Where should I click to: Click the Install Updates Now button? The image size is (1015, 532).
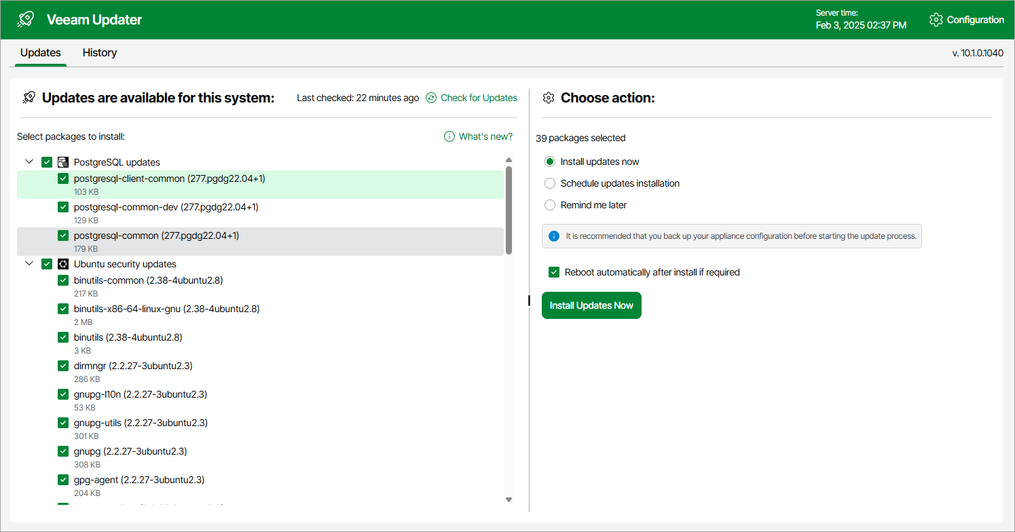591,305
